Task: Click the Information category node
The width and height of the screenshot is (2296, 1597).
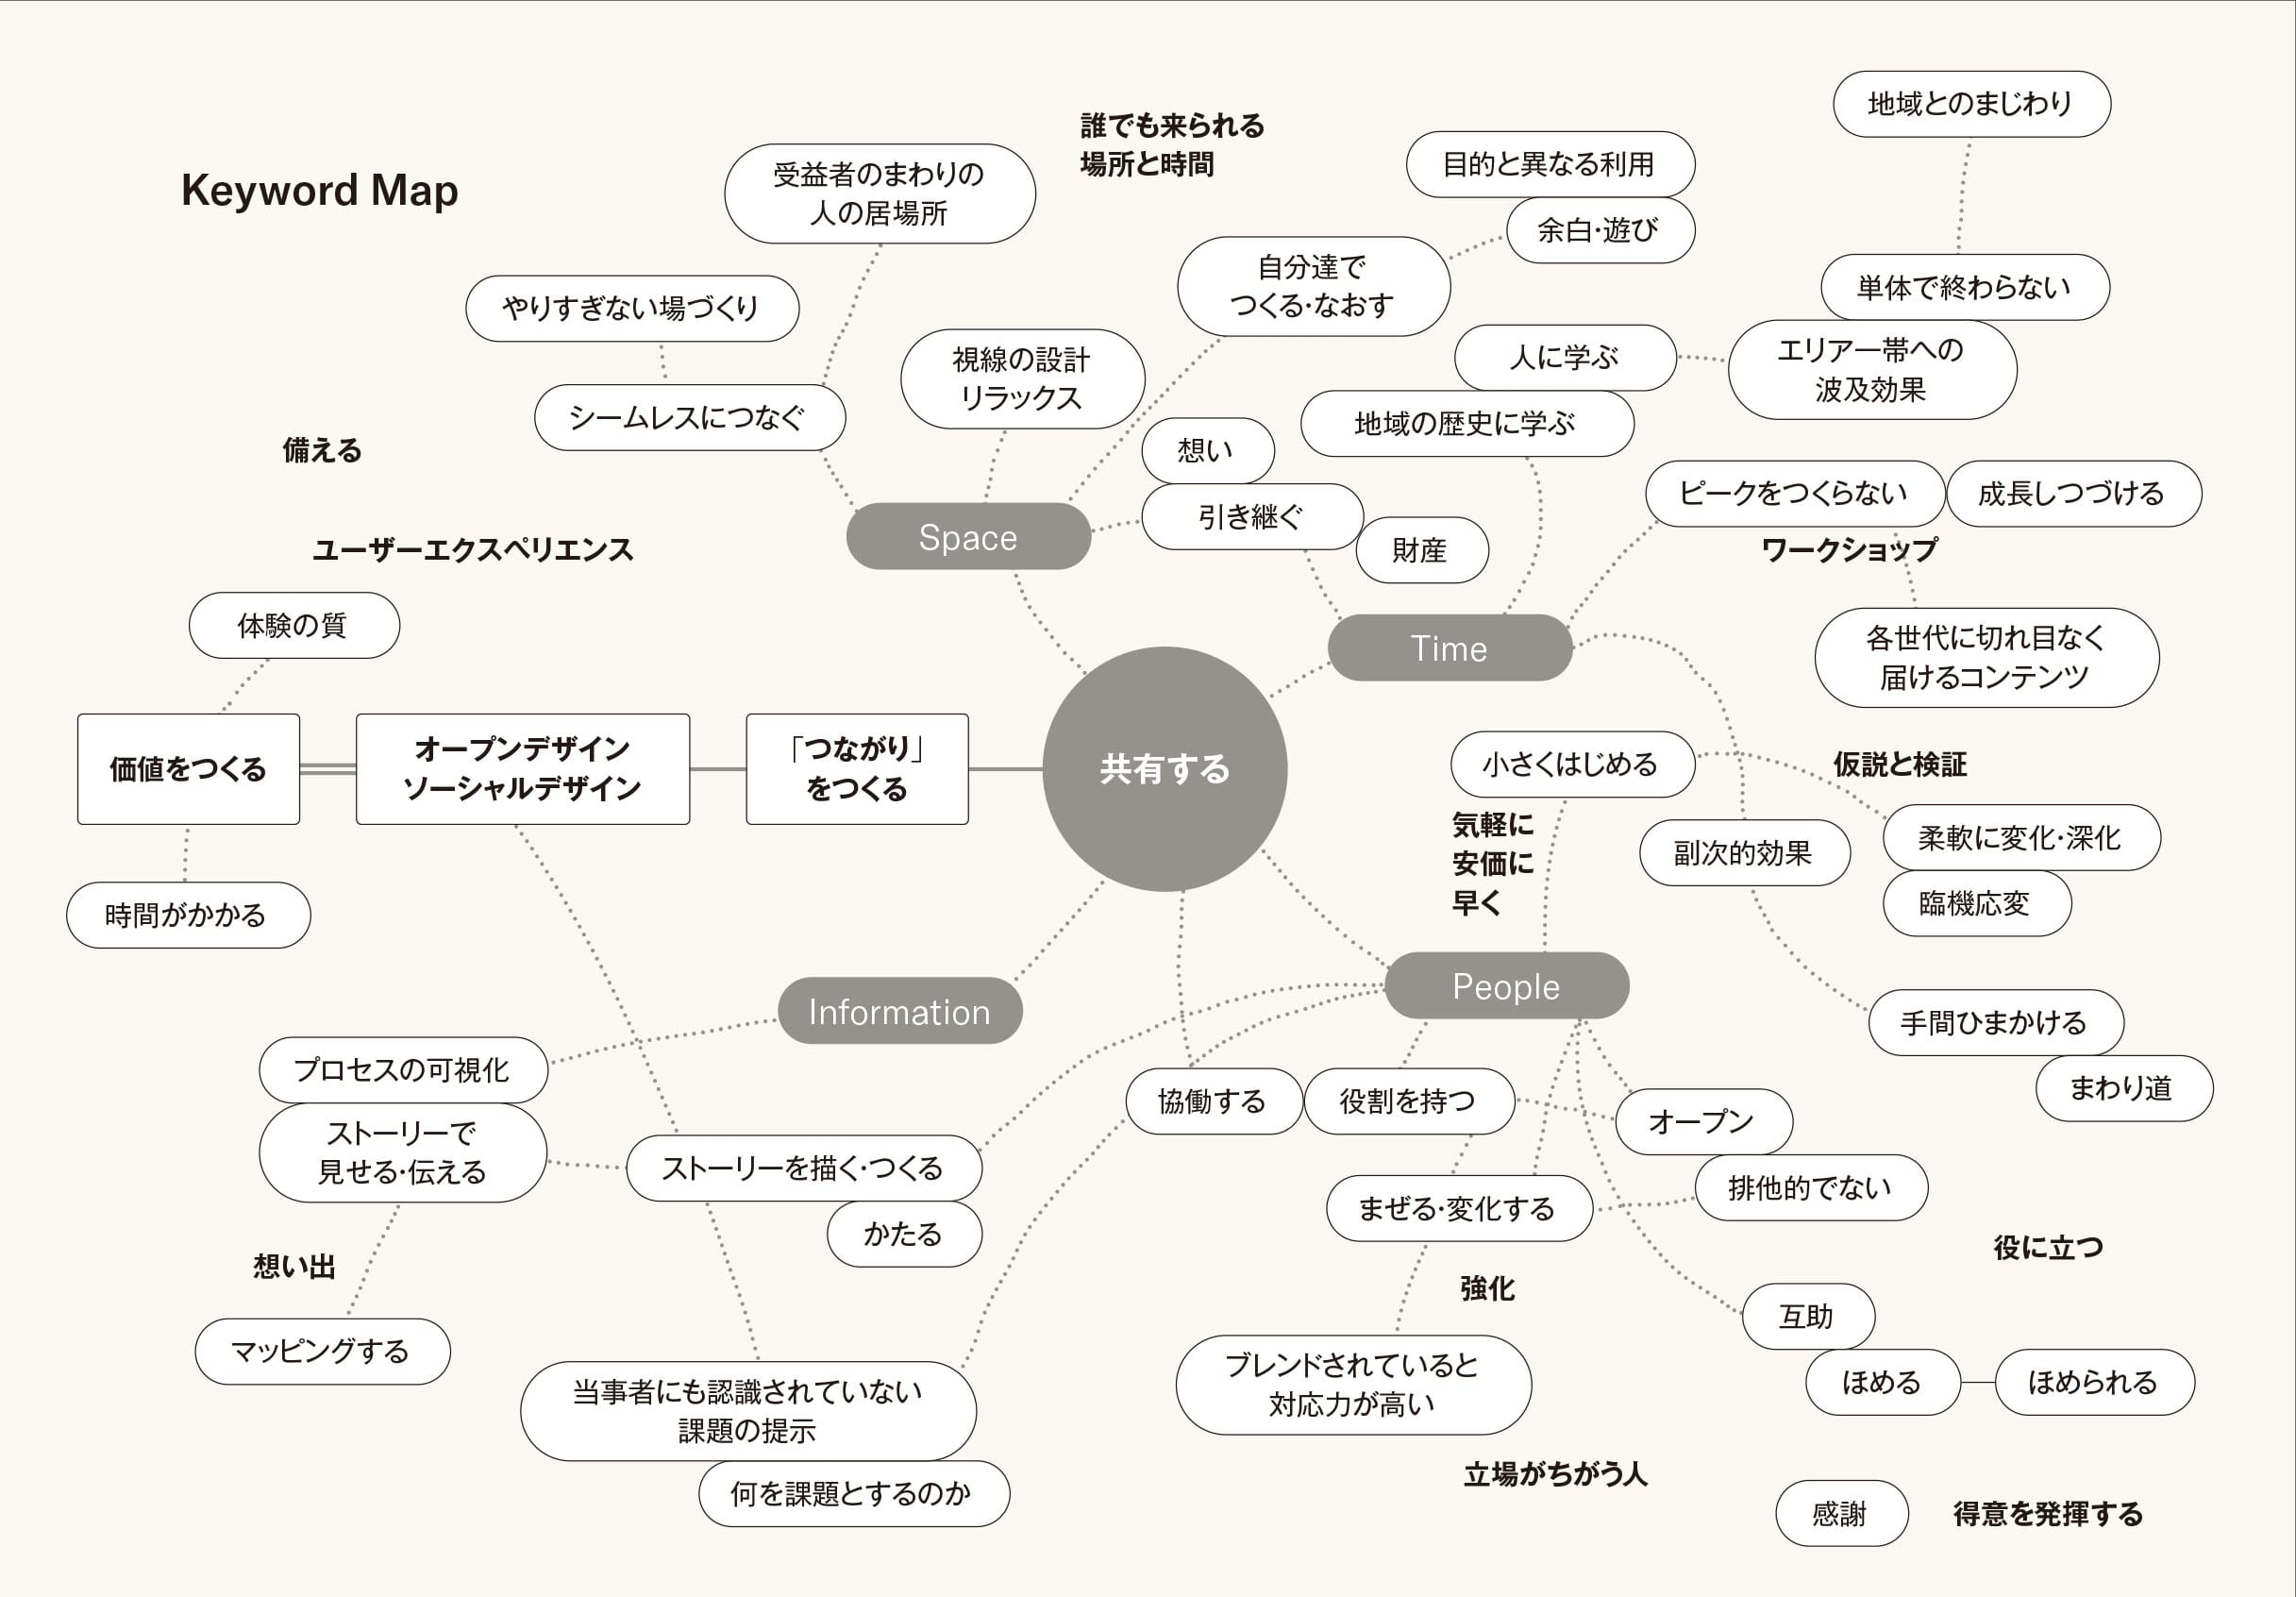Action: click(899, 1011)
